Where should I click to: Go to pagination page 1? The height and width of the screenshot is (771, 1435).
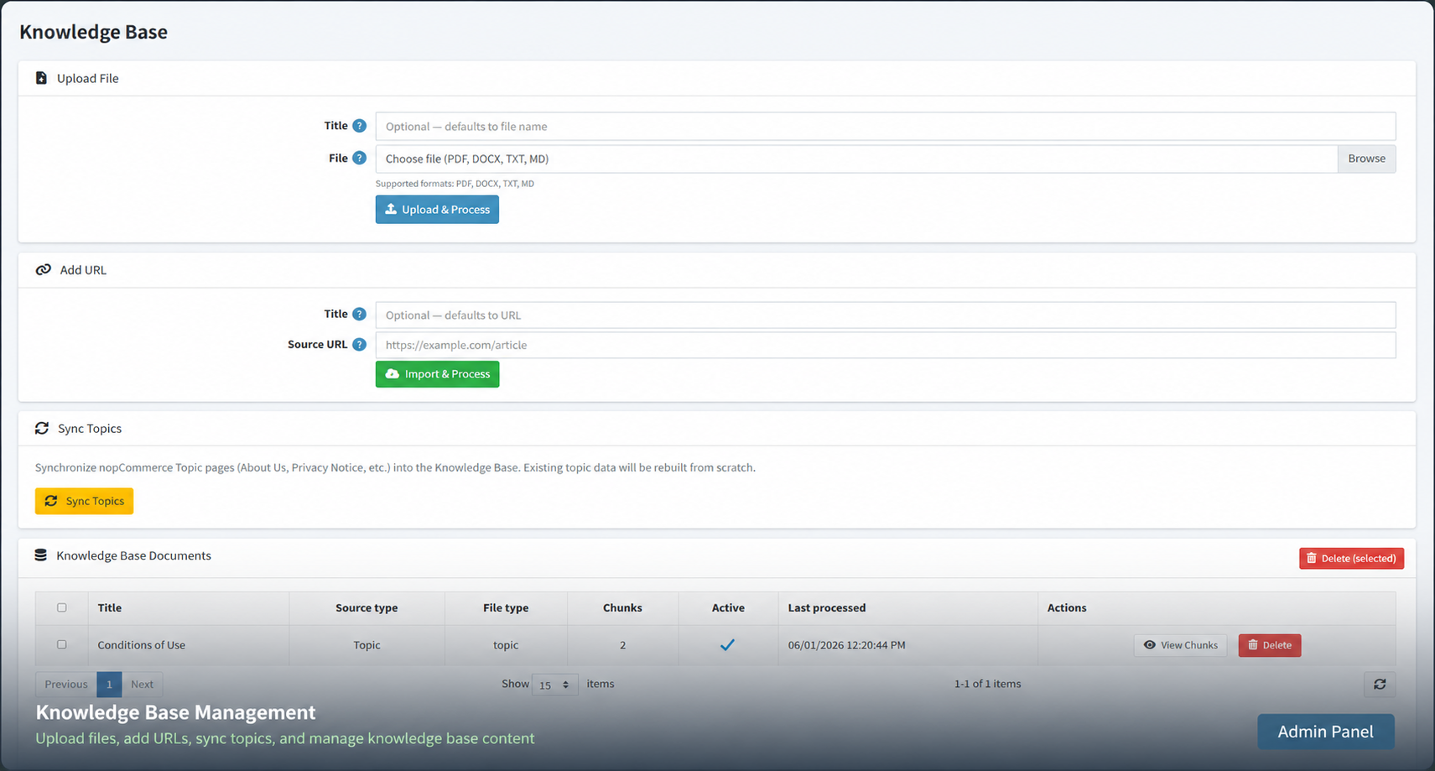point(109,685)
